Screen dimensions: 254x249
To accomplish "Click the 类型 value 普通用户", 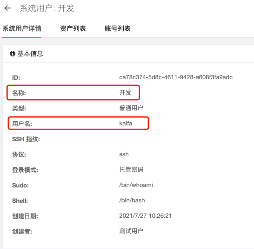I will pyautogui.click(x=131, y=108).
